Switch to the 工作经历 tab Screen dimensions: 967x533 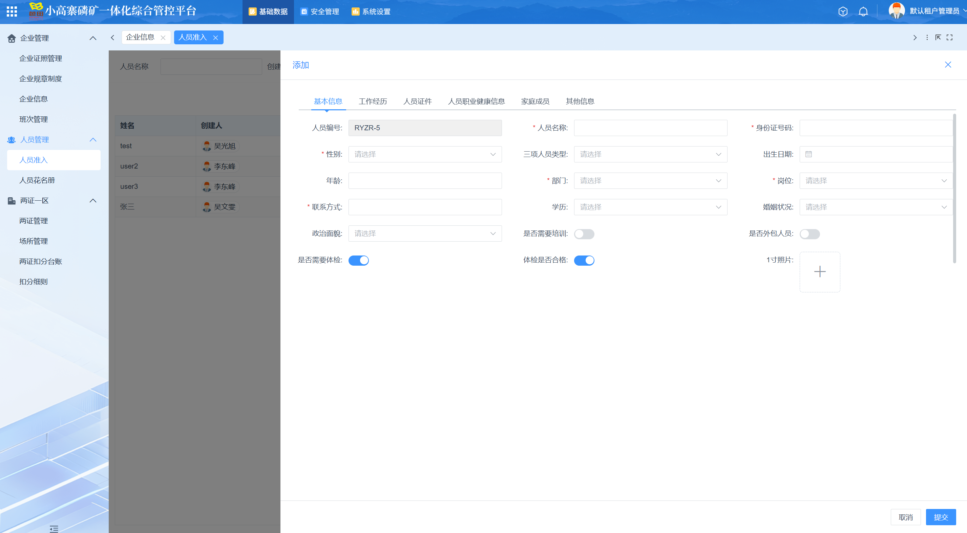point(372,101)
